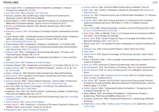Screen dimensions: 159x112
Task: Open Meditations on First Philosophy link
Action: coord(38,63)
